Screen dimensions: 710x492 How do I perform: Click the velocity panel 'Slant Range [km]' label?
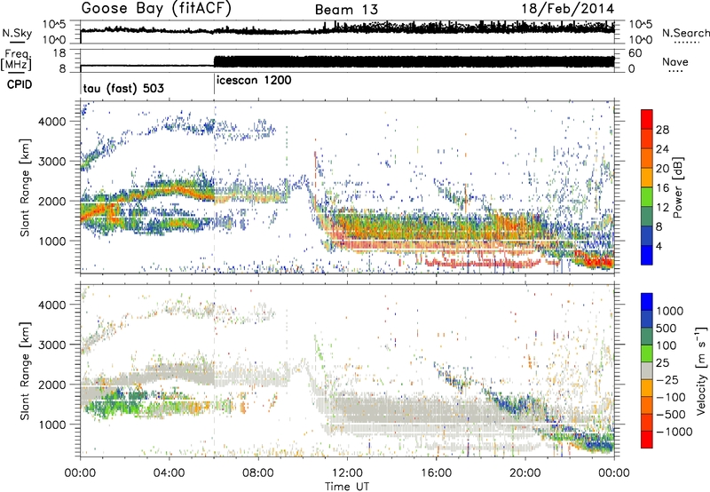[x=26, y=370]
